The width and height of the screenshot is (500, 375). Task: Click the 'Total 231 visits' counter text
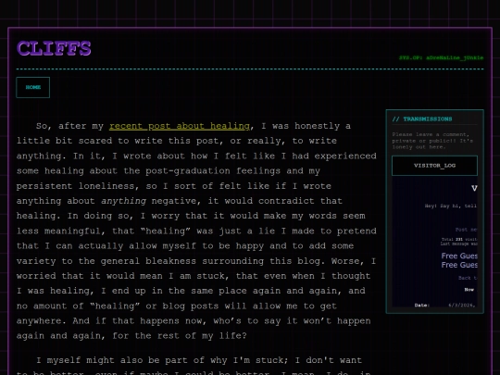click(459, 239)
